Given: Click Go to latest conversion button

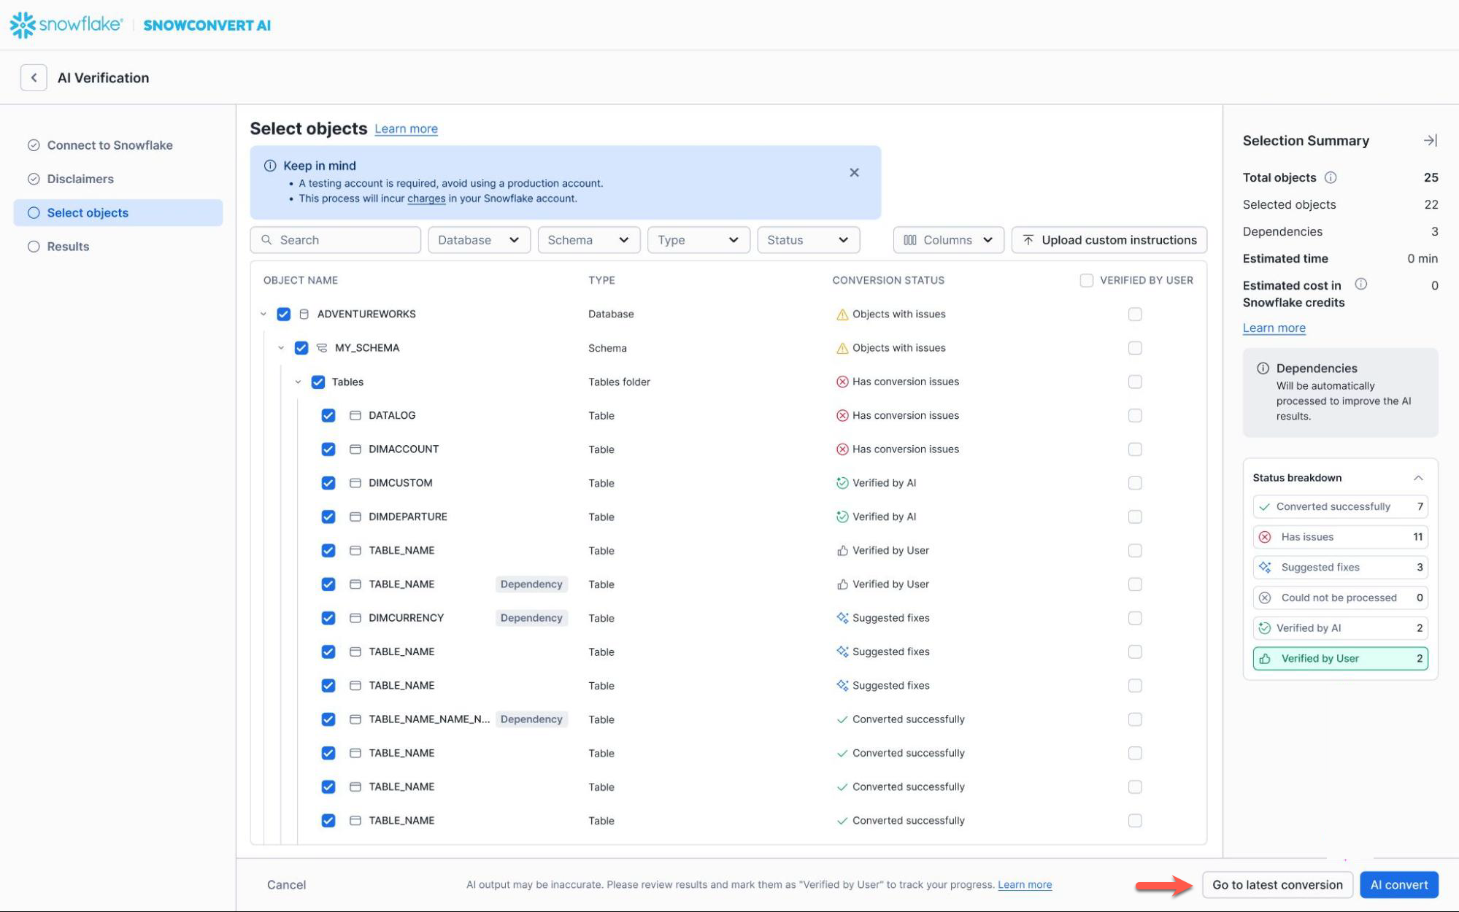Looking at the screenshot, I should pos(1277,885).
